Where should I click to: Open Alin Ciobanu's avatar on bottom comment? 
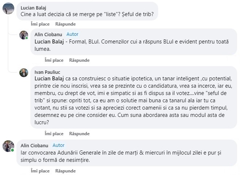pyautogui.click(x=8, y=146)
